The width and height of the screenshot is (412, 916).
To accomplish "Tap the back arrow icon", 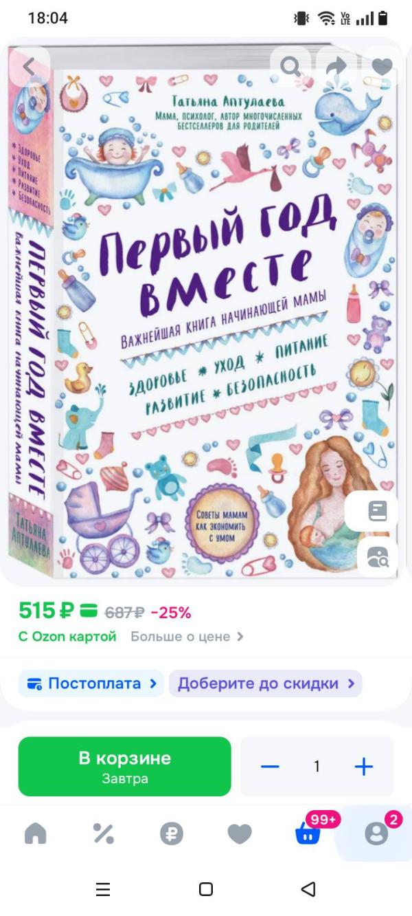I will click(29, 67).
